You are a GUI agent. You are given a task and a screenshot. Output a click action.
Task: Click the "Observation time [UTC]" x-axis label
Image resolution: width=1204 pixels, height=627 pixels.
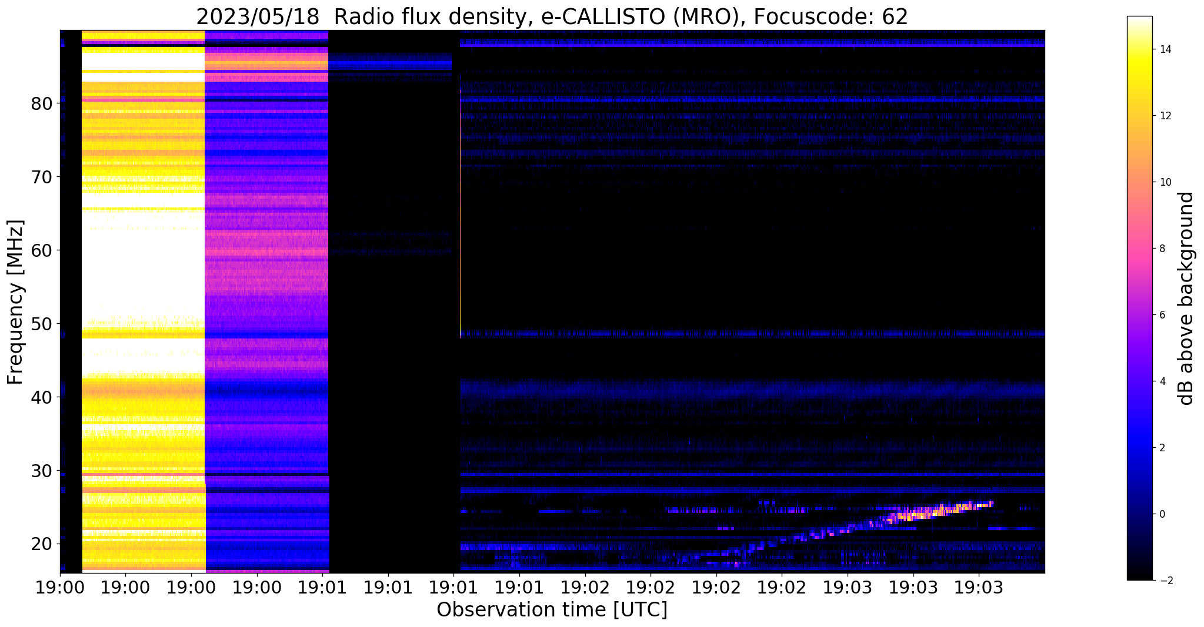[x=552, y=609]
